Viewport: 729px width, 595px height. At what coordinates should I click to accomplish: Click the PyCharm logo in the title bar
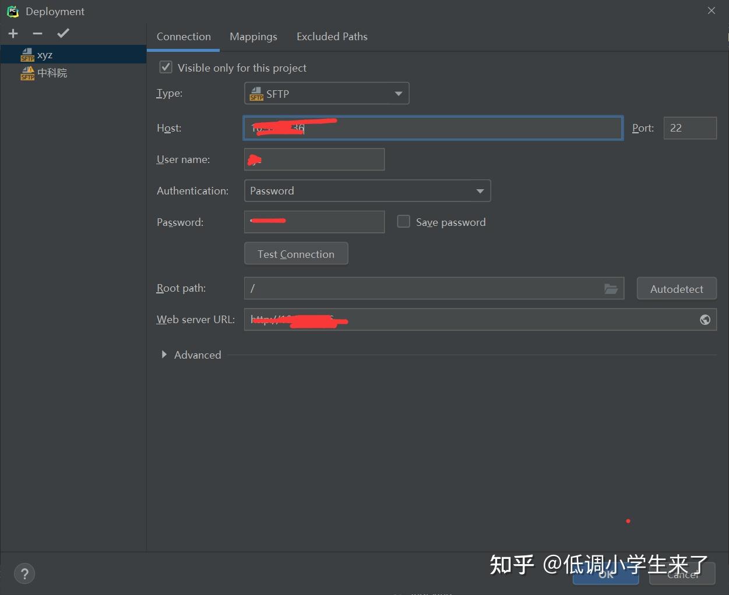pyautogui.click(x=12, y=10)
